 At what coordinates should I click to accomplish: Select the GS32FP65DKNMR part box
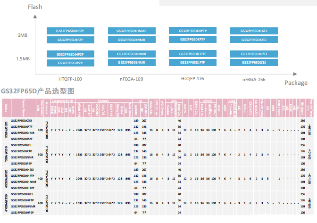132,40
